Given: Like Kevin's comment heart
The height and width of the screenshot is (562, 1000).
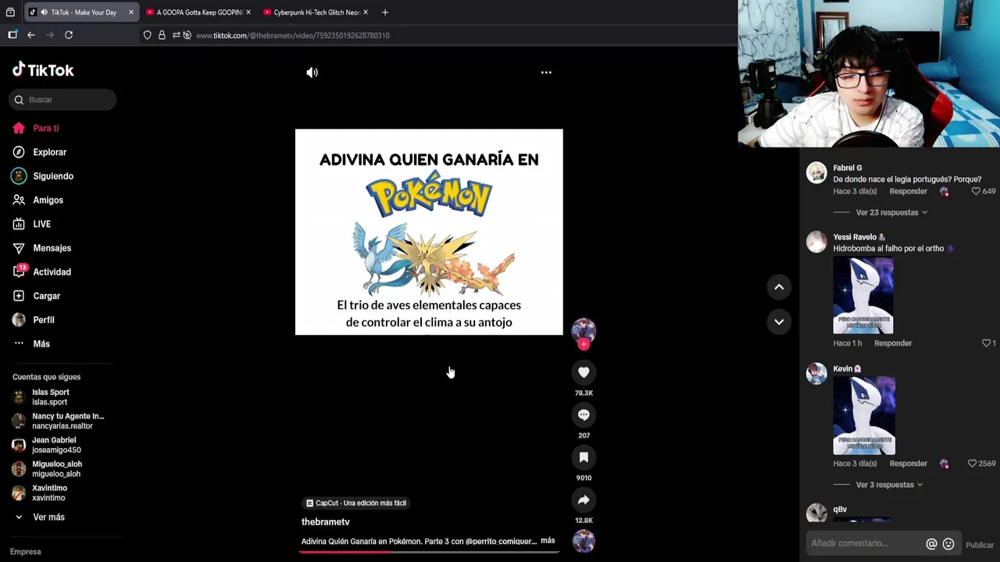Looking at the screenshot, I should click(x=972, y=464).
